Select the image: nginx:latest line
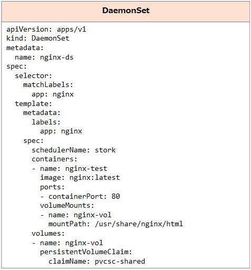Screen dimensions: 251x270 80,178
